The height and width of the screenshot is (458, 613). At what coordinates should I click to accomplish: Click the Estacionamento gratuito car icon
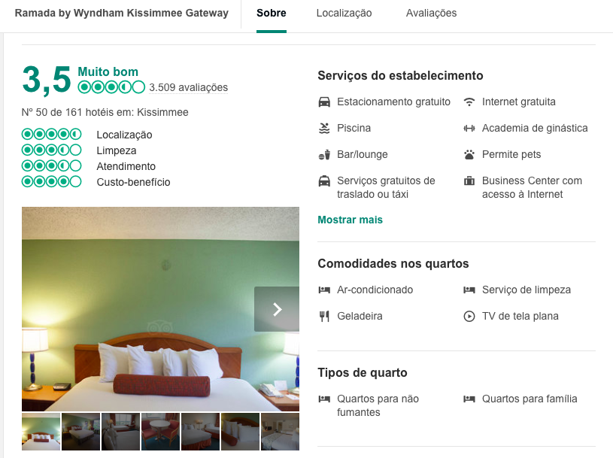point(325,101)
